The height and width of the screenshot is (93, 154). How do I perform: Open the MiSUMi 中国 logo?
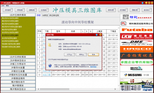coord(137,75)
